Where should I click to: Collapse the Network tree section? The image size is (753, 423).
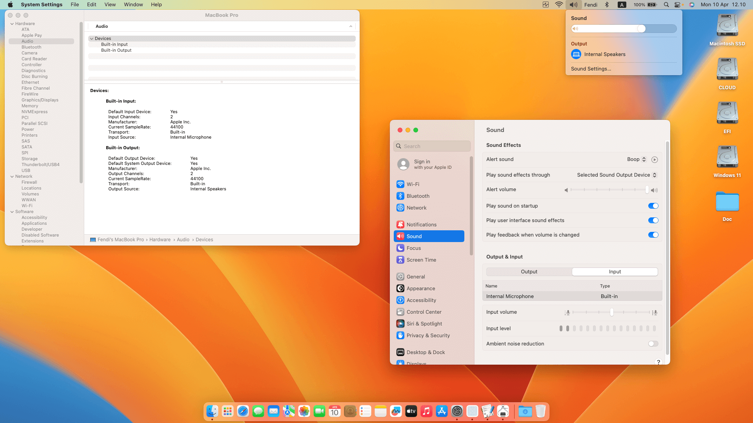coord(12,177)
